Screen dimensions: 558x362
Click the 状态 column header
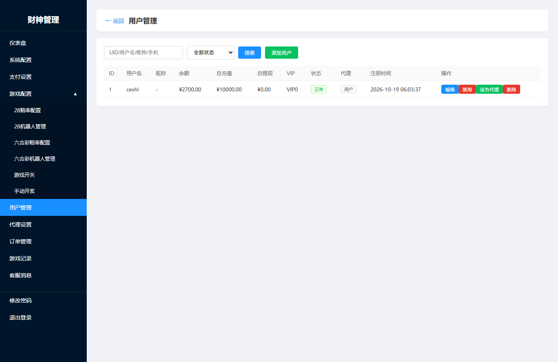tap(316, 73)
